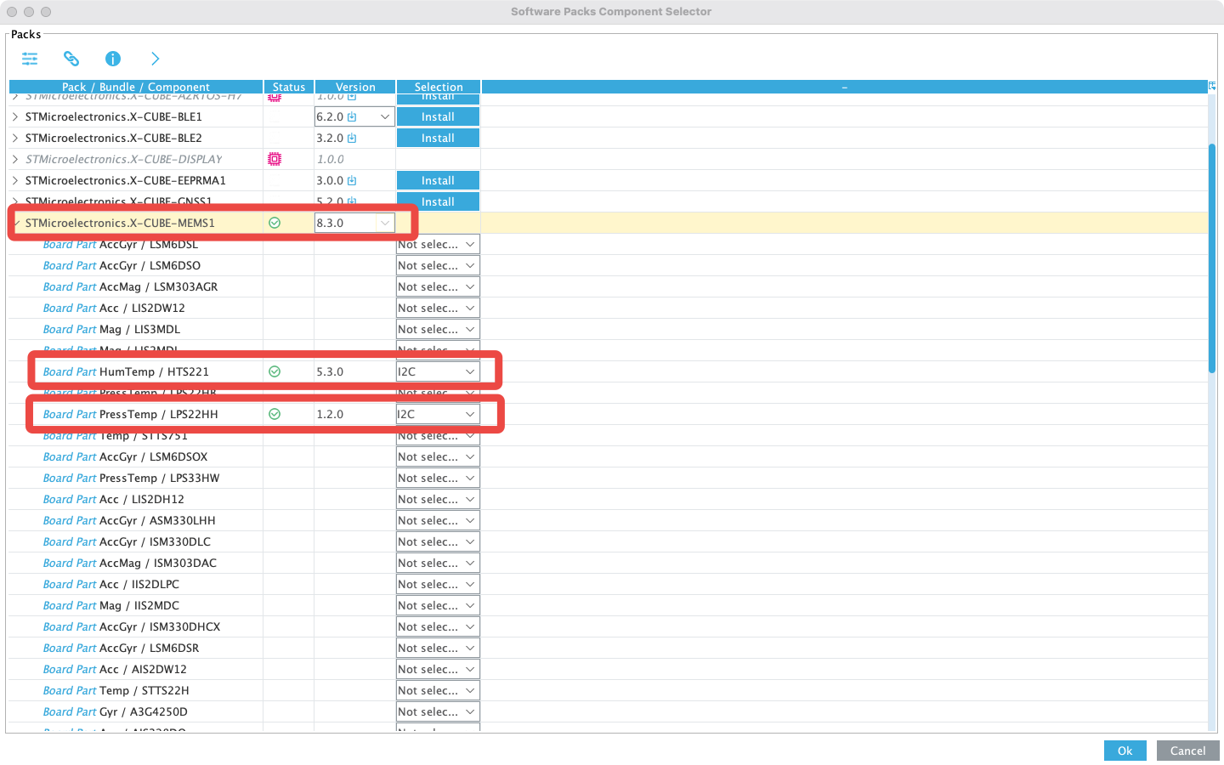The width and height of the screenshot is (1224, 765).
Task: Click the vertical scrollbar thumb
Action: pyautogui.click(x=1212, y=258)
